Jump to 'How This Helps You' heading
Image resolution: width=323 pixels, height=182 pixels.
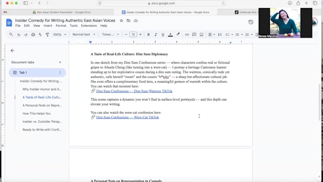[x=37, y=114]
